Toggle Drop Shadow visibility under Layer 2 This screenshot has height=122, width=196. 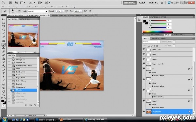152,107
